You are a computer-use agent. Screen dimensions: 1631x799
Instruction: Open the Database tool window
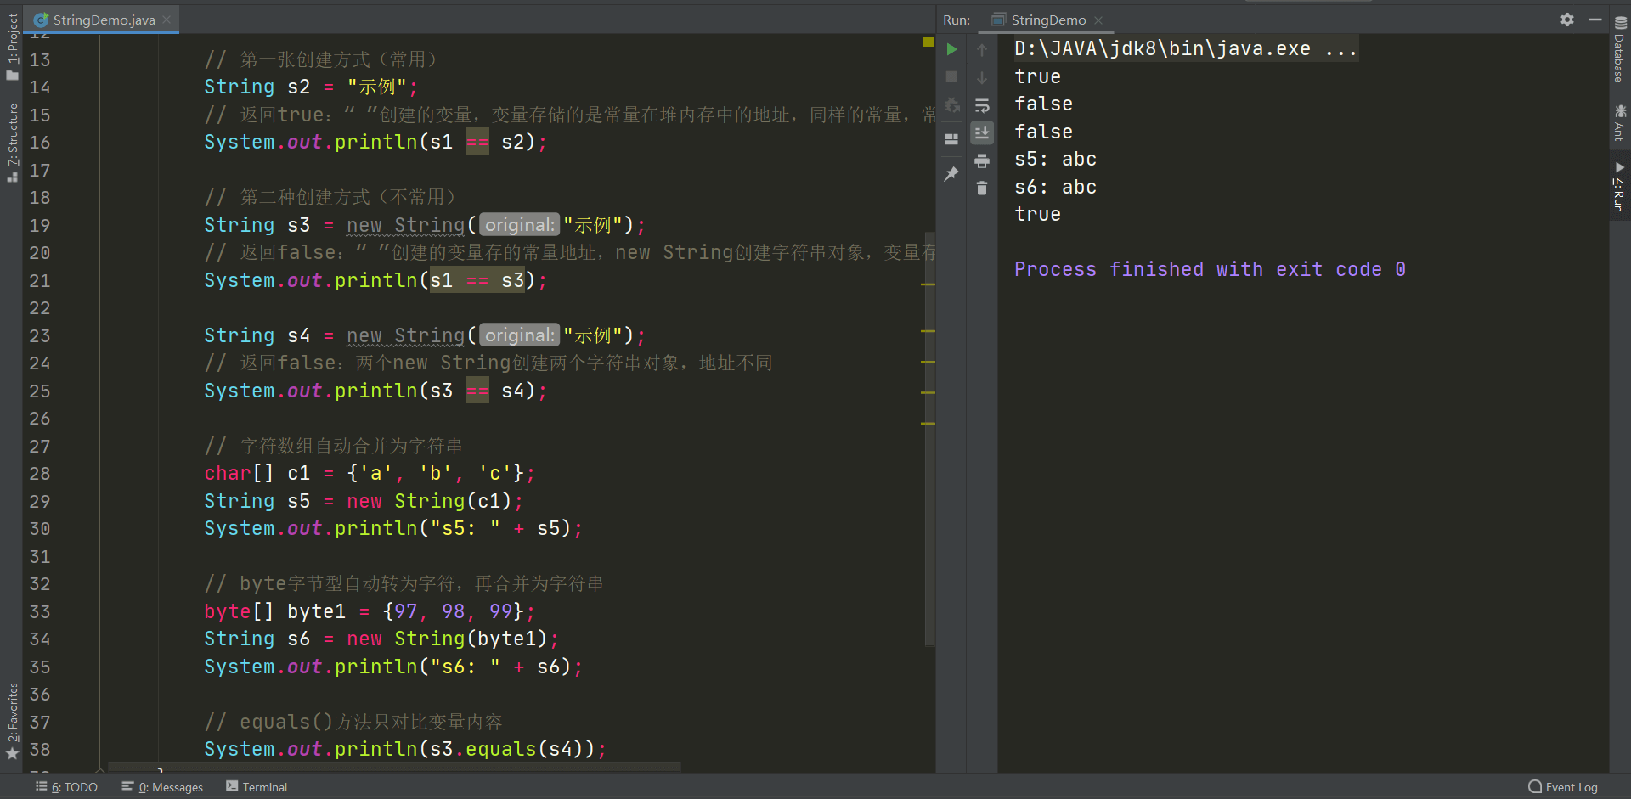point(1620,49)
